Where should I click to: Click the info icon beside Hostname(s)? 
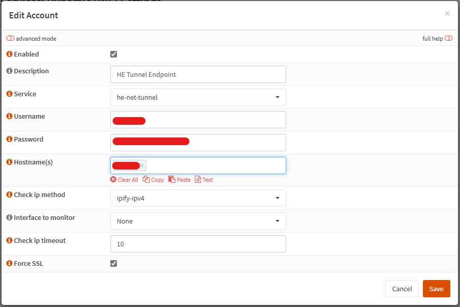(9, 162)
